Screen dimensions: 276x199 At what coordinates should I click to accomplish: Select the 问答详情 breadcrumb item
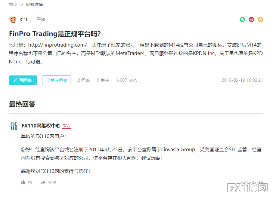[x=34, y=5]
